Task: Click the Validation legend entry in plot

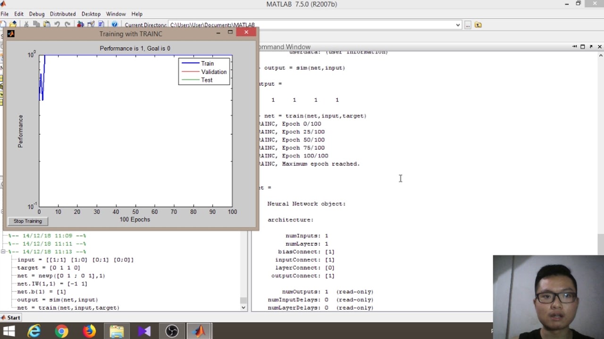Action: pyautogui.click(x=214, y=72)
